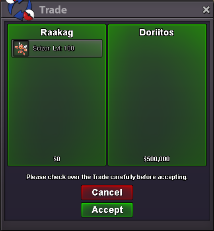
Task: Click the trade warning message text
Action: coord(107,177)
